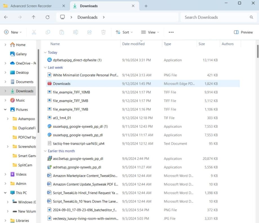
Task: Open the Sort dropdown
Action: click(x=124, y=32)
